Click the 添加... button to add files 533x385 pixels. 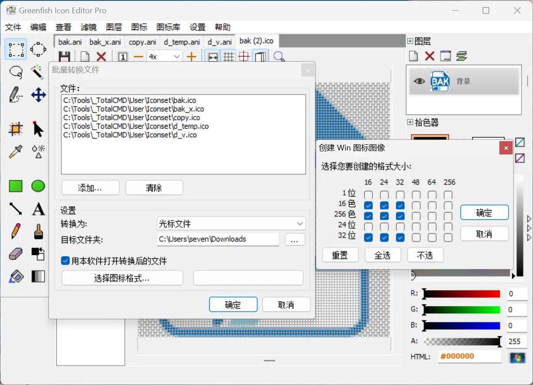pos(90,188)
